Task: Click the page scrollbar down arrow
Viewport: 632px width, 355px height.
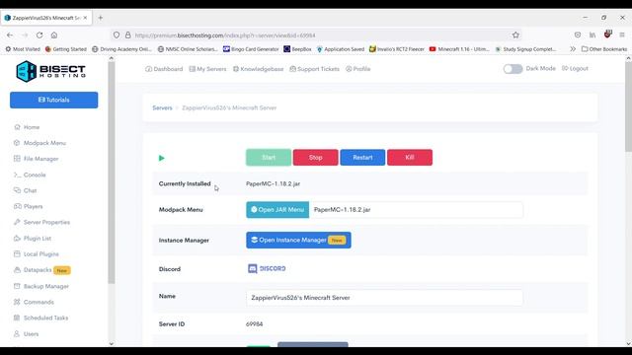Action: [x=628, y=344]
